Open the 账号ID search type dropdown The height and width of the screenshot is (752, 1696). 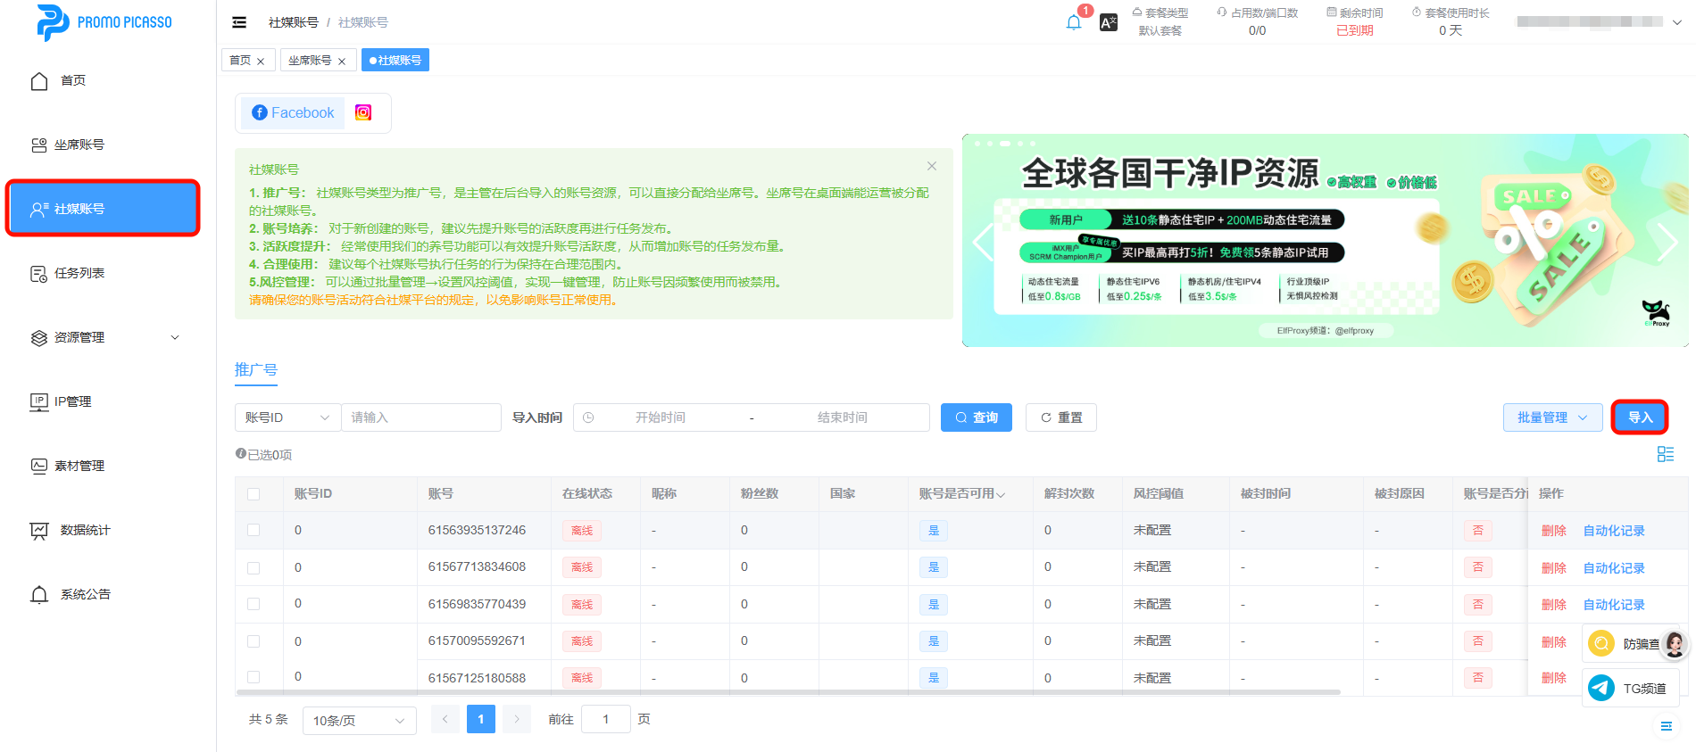287,417
